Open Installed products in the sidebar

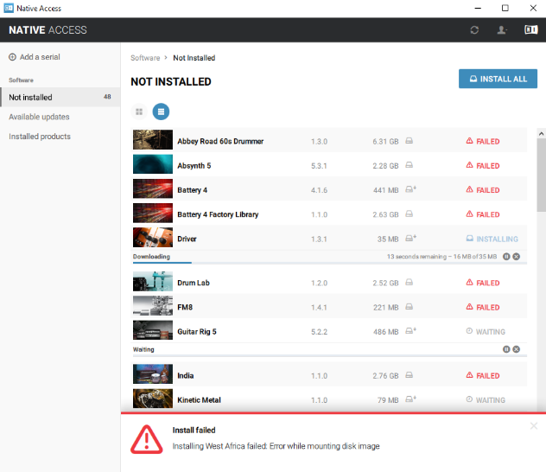[x=40, y=137]
